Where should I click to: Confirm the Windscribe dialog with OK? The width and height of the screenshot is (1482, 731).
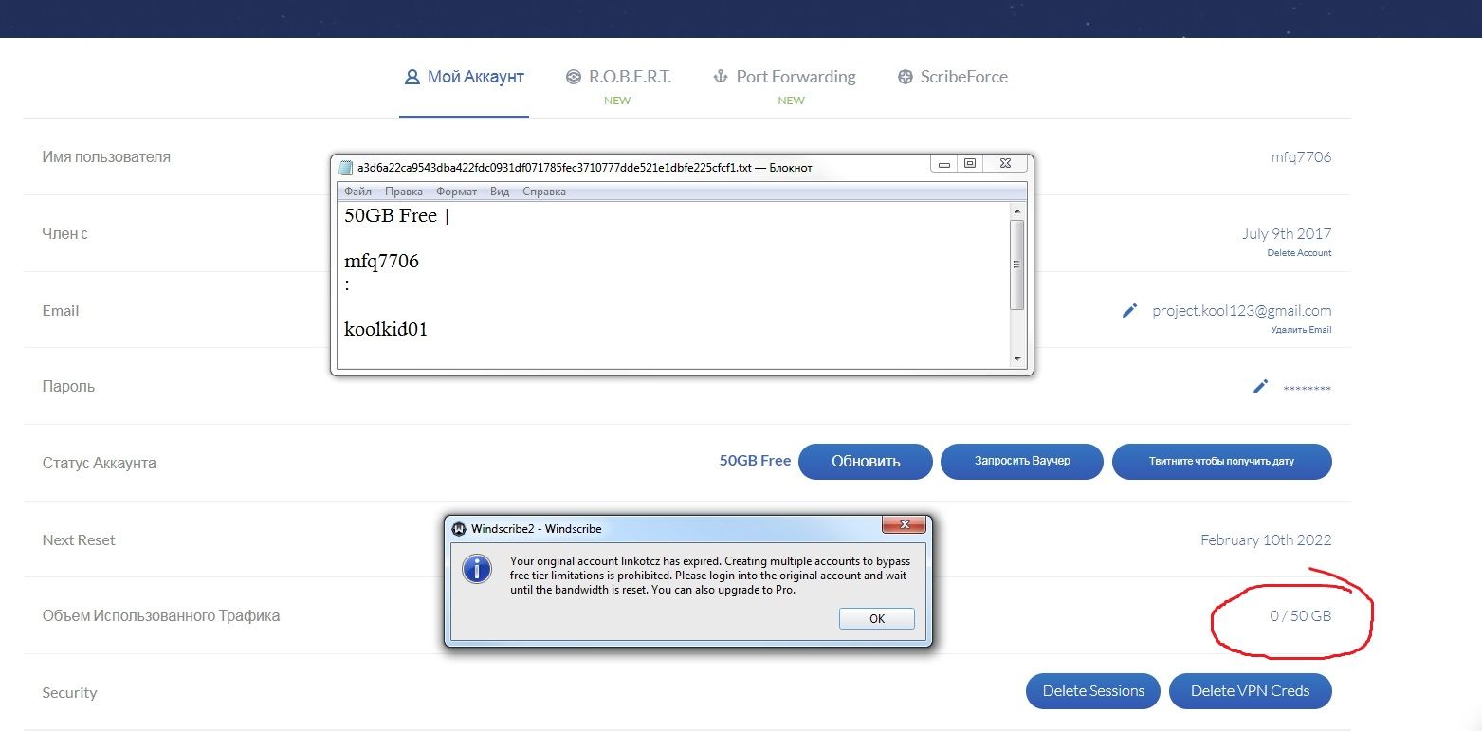876,618
